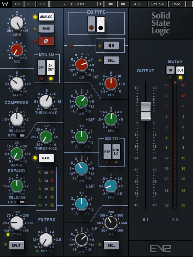
Task: Click the LMF frequency kHz knob
Action: coord(111,186)
